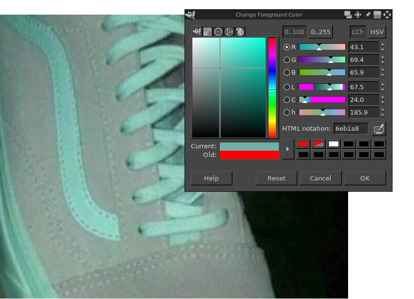
Task: Pick the white swatch in color history
Action: [334, 144]
